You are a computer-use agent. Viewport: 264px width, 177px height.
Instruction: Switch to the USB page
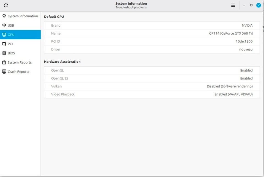point(20,25)
